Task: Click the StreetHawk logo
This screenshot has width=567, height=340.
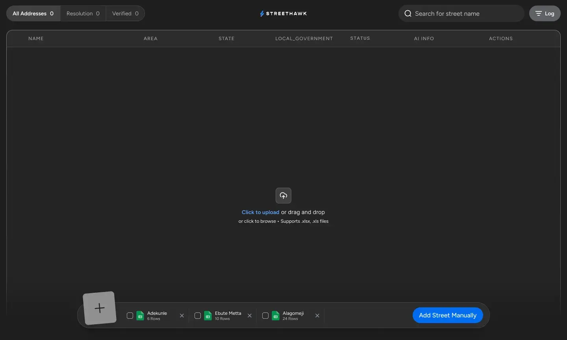Action: click(283, 14)
